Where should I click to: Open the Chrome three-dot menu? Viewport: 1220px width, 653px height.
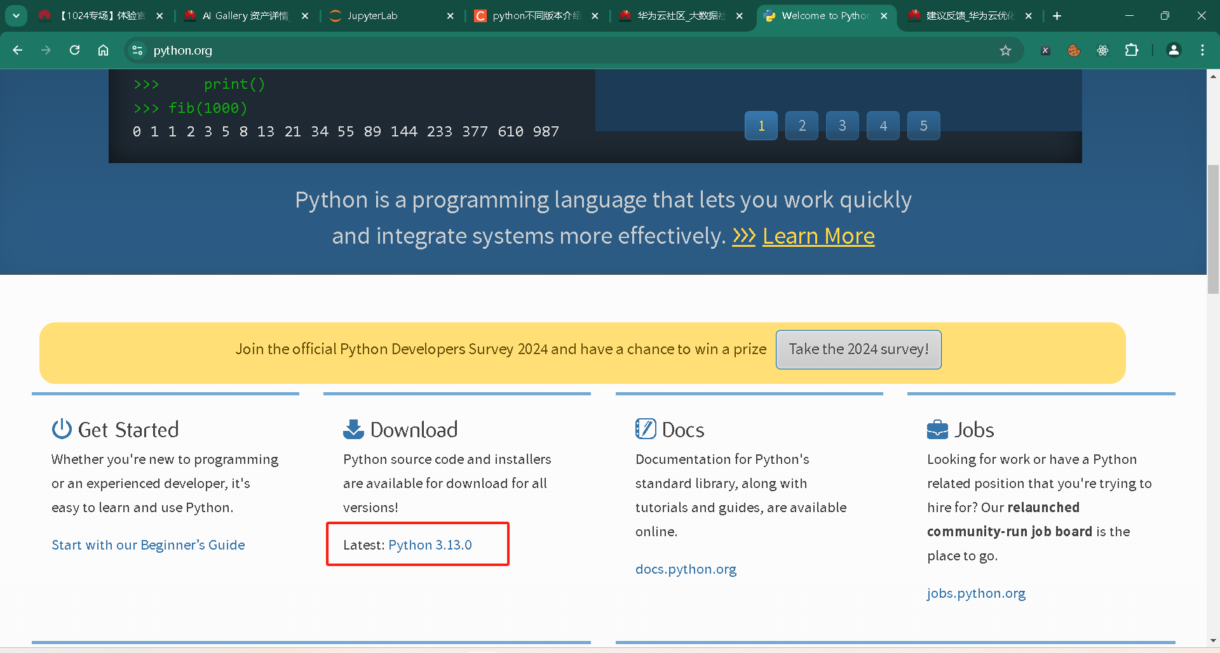(1202, 50)
